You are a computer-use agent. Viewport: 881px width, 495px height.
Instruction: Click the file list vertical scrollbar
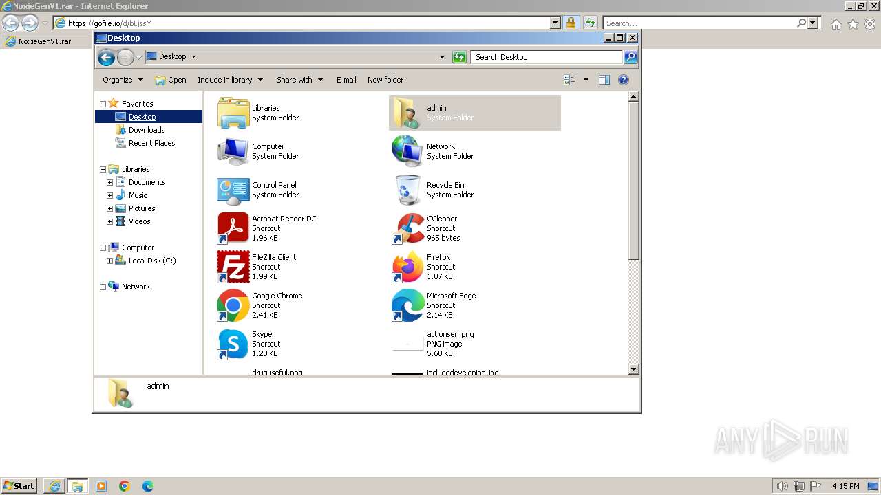click(634, 181)
